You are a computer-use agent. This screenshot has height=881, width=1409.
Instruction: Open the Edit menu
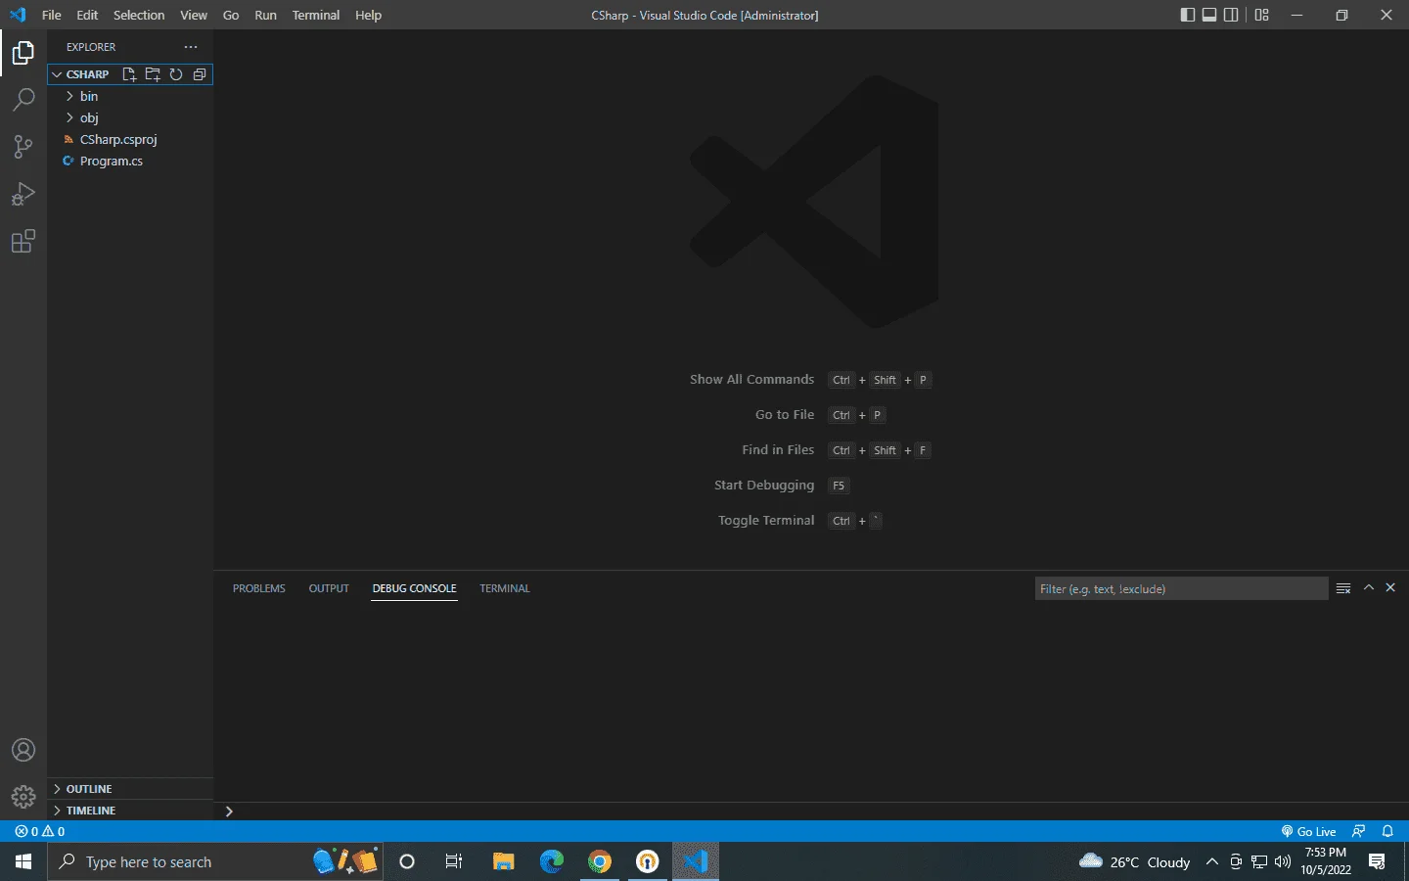tap(87, 15)
